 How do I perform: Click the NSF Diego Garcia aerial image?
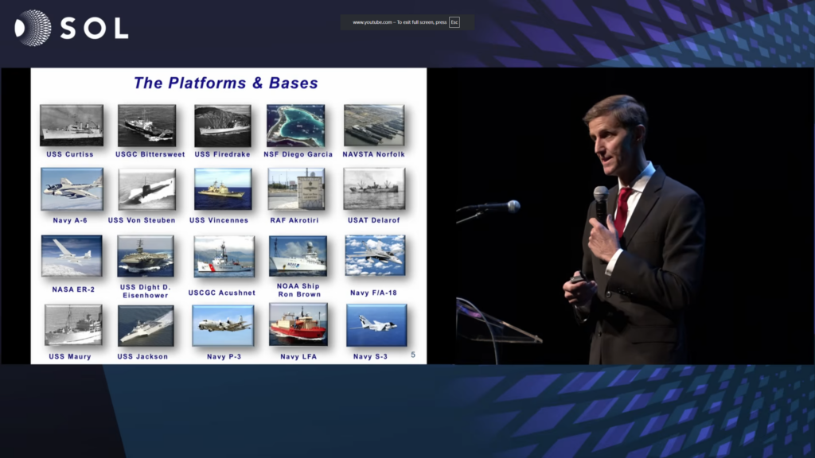[x=295, y=126]
